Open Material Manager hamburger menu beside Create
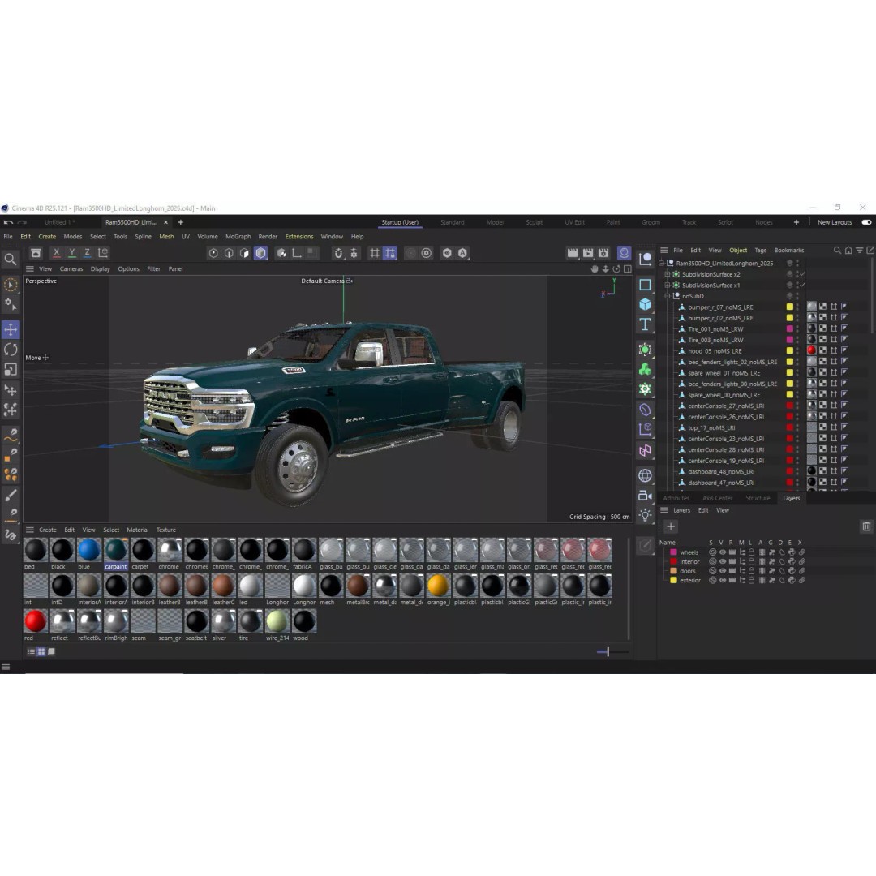The image size is (876, 876). [30, 530]
